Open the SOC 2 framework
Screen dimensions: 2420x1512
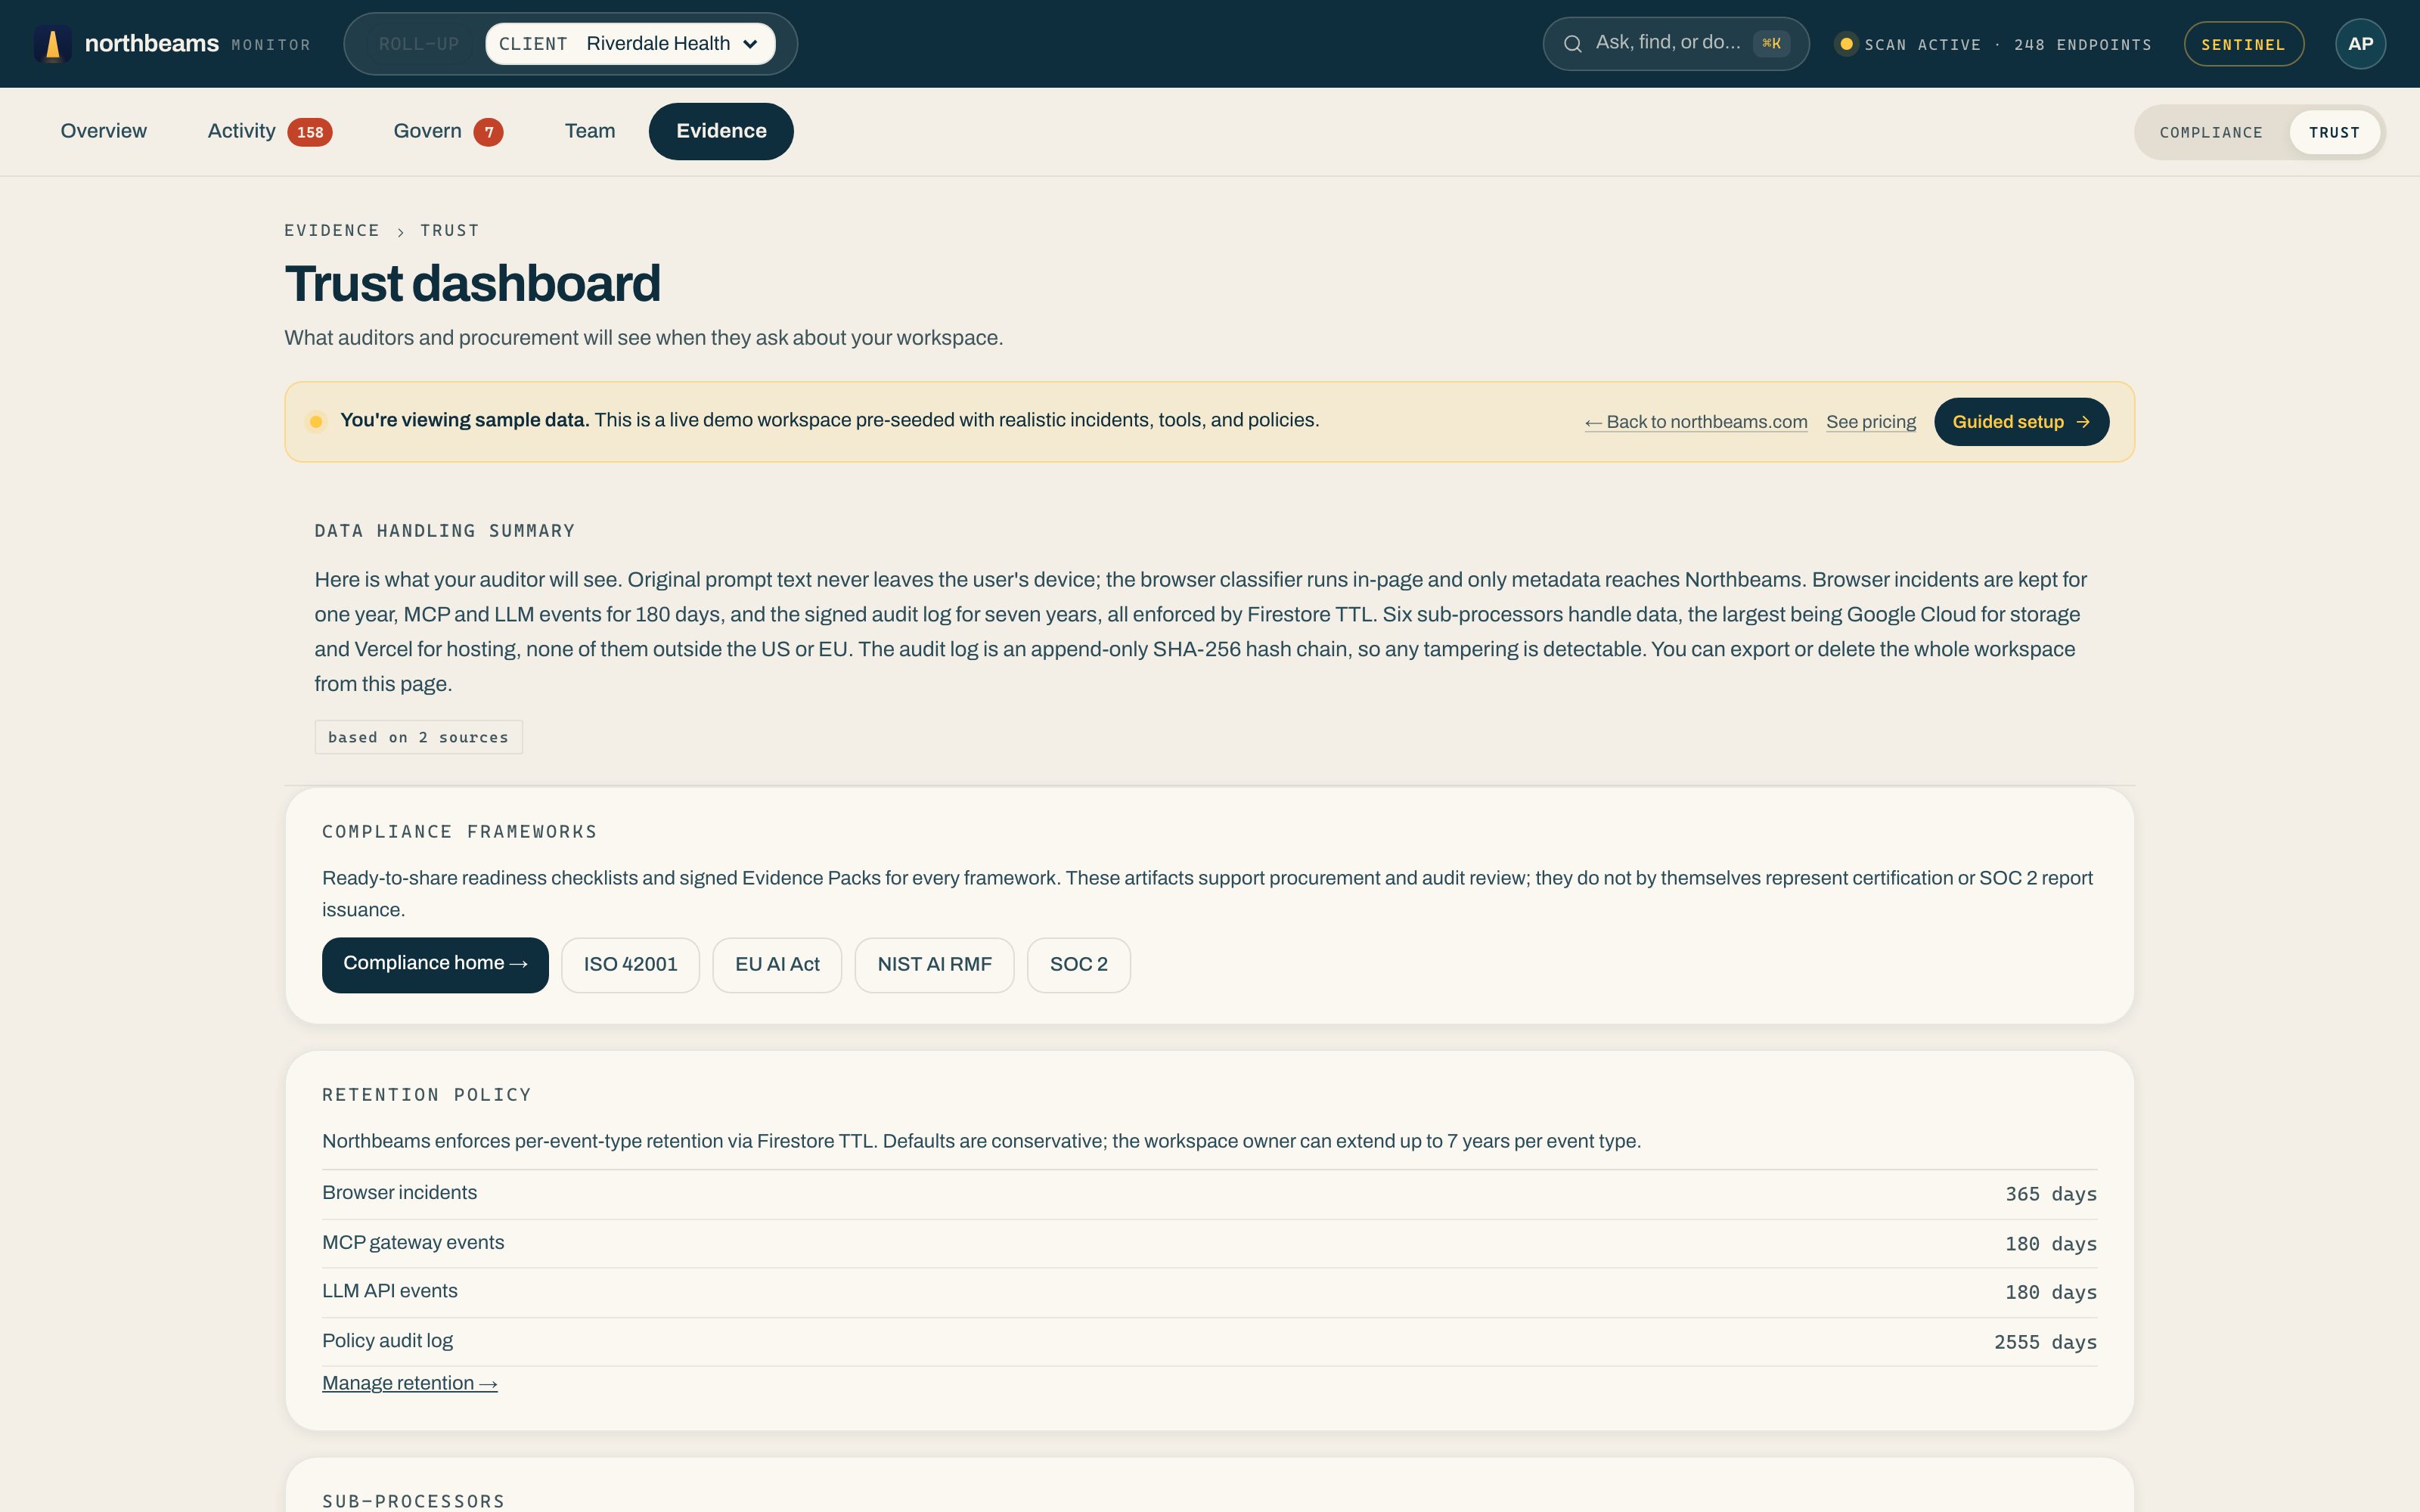(x=1078, y=964)
